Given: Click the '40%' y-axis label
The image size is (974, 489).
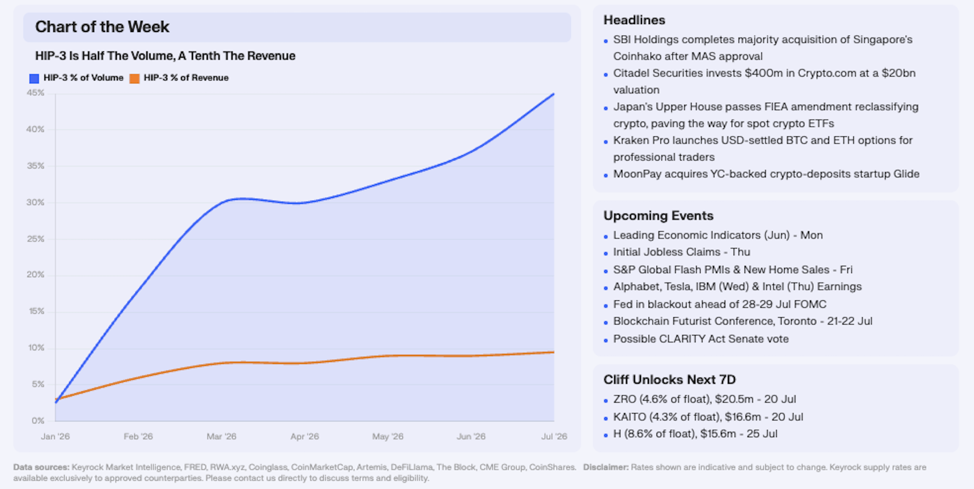Looking at the screenshot, I should 35,129.
